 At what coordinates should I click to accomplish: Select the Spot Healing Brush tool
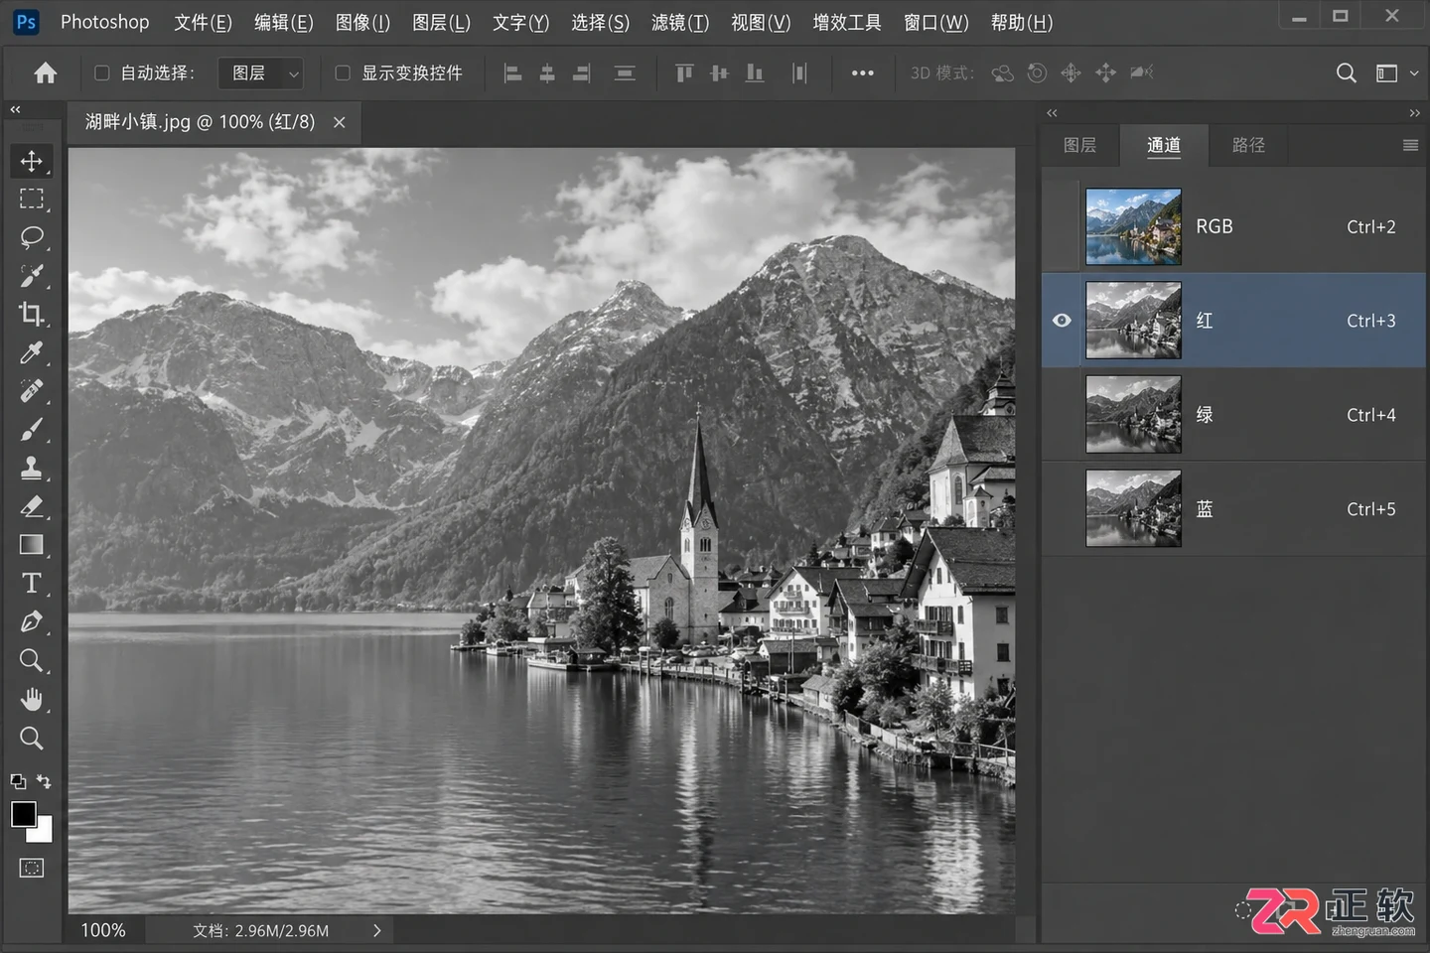[31, 391]
